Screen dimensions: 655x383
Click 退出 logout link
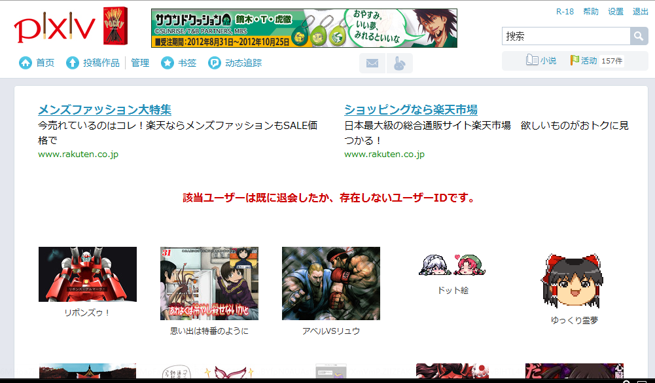[641, 12]
